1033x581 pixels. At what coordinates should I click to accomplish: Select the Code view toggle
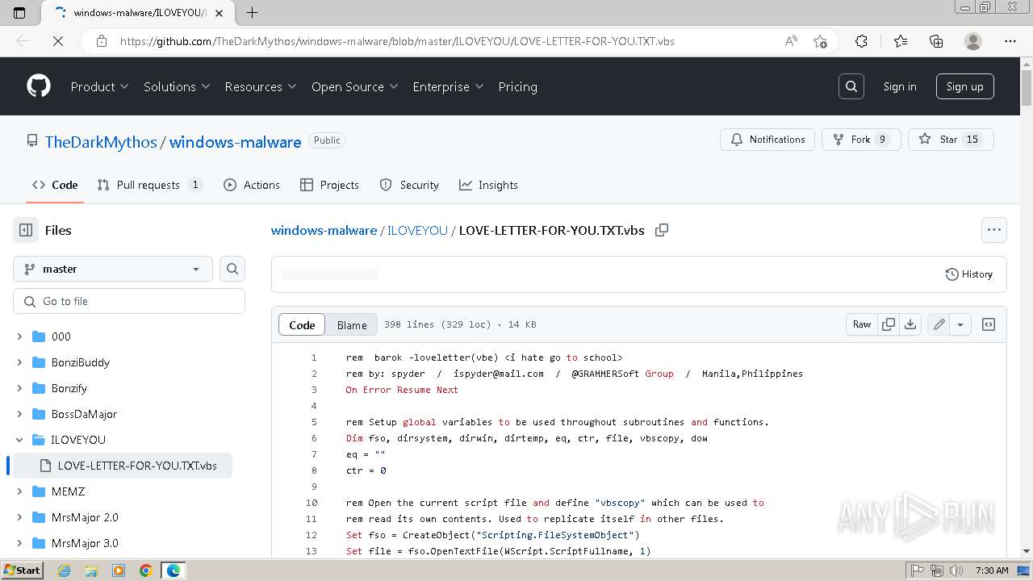tap(302, 324)
